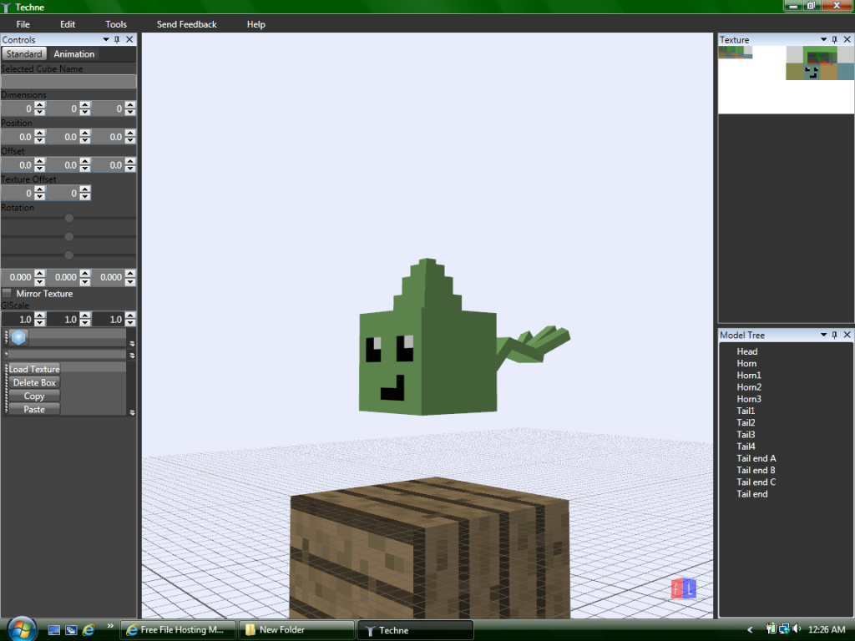Select Tail end C in Model Tree

756,482
